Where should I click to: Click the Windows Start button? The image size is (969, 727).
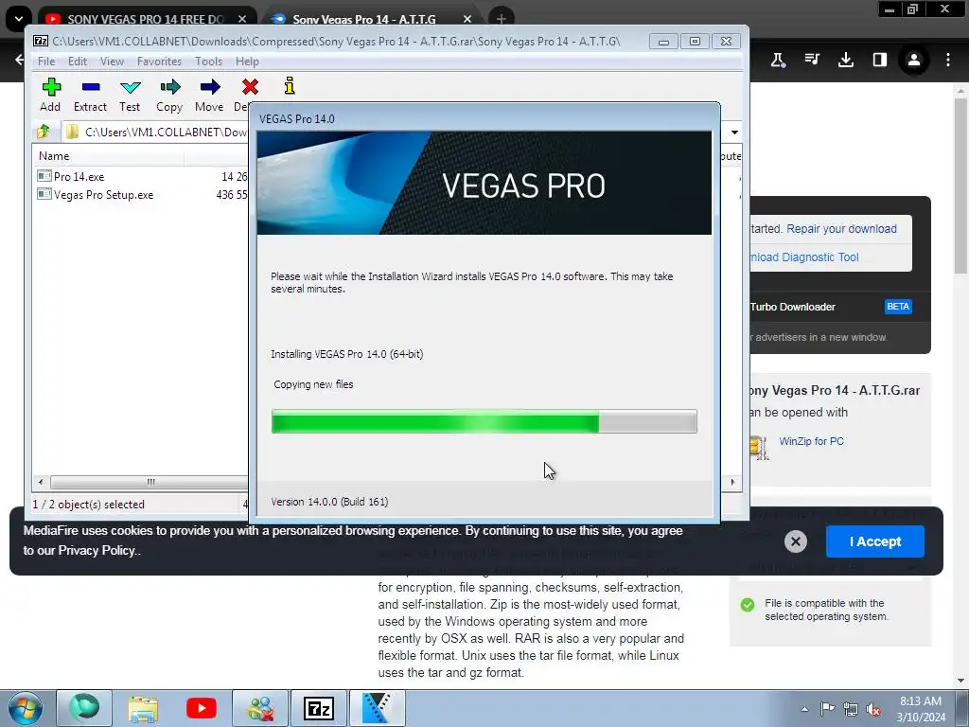[25, 708]
